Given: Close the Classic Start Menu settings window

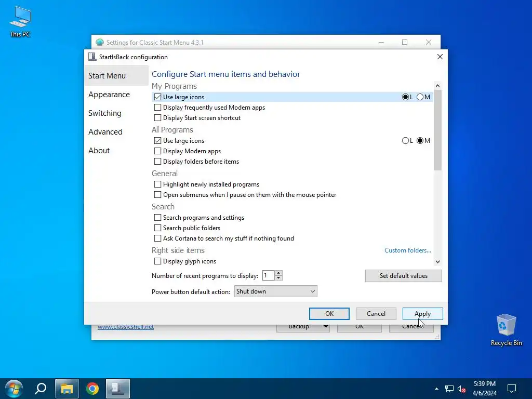Looking at the screenshot, I should click(x=429, y=42).
